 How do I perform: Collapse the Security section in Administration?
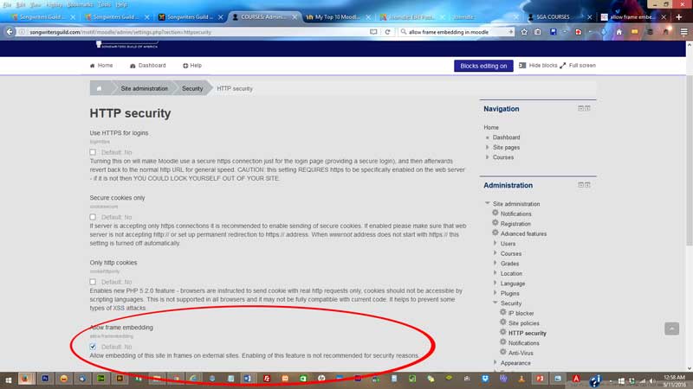point(495,303)
